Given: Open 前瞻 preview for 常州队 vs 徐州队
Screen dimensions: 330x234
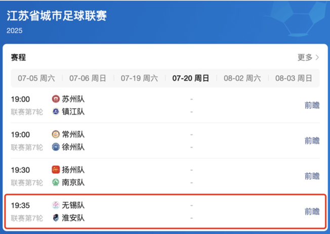Looking at the screenshot, I should [312, 141].
